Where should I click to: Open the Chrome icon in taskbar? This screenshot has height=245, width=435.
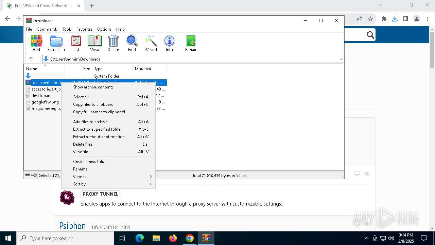pos(190,238)
